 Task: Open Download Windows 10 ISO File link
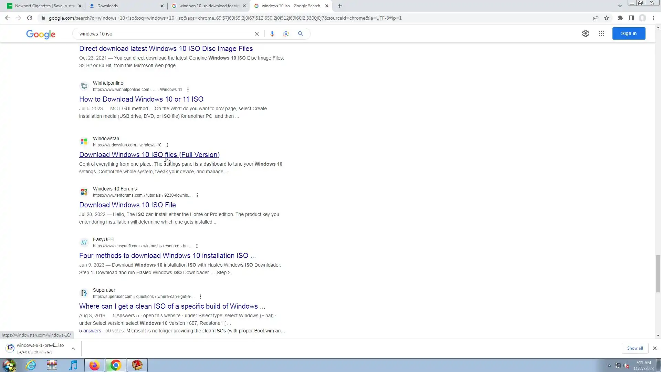coord(127,205)
